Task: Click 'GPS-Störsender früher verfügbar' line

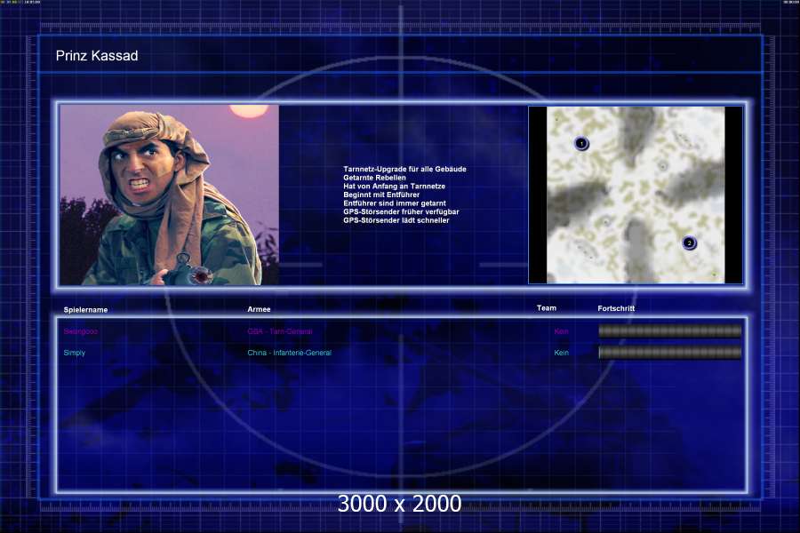Action: [x=401, y=211]
